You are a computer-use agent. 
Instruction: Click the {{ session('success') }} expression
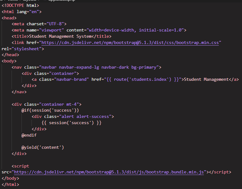[71, 123]
